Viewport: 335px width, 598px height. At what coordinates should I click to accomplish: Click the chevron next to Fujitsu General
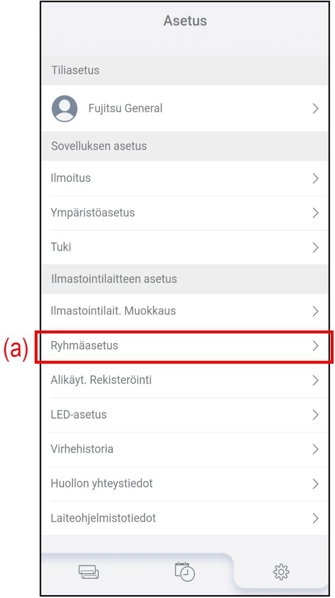tap(316, 109)
